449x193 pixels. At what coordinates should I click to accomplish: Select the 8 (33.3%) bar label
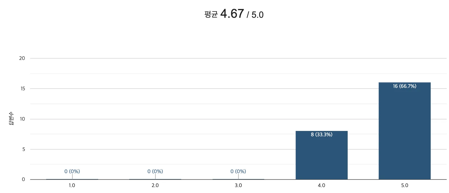click(x=321, y=134)
